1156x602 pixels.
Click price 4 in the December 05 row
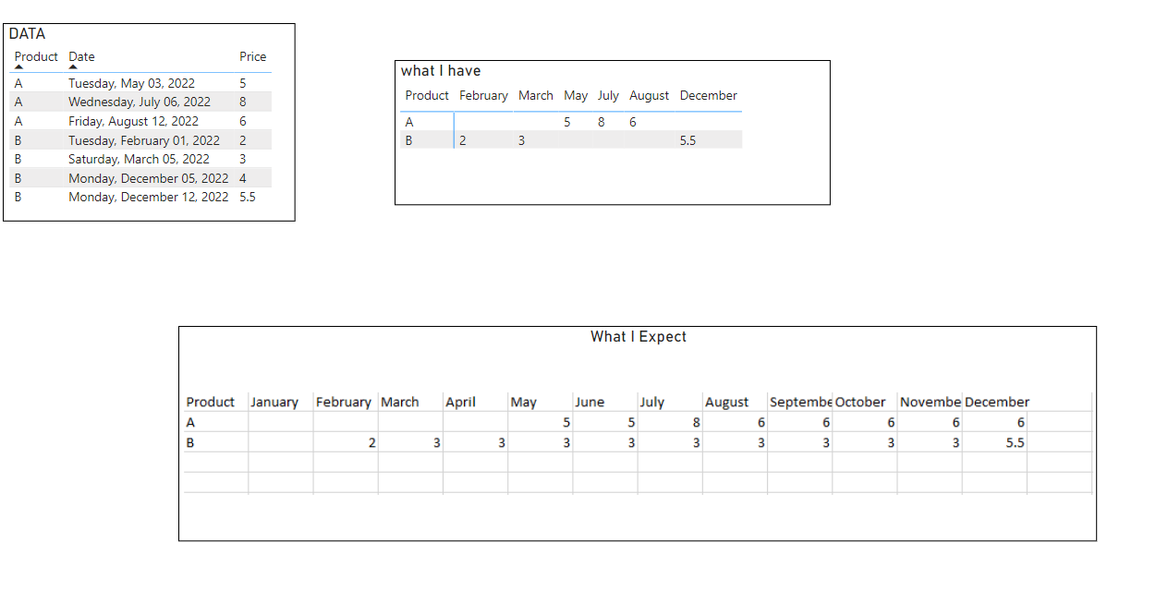[x=242, y=178]
